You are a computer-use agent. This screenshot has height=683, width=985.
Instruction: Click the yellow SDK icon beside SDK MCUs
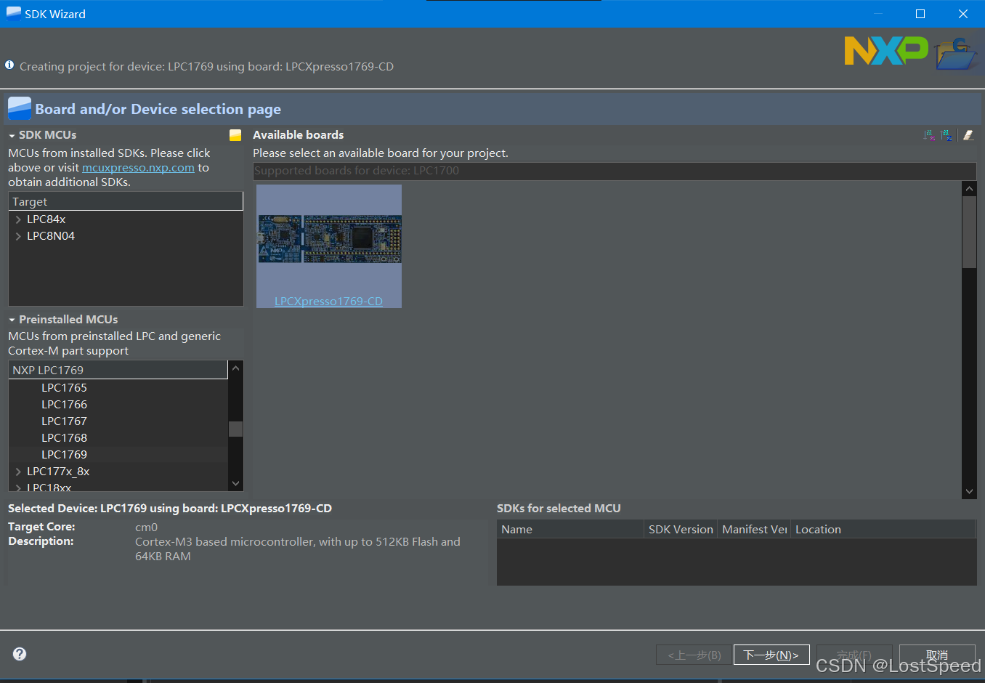(235, 135)
